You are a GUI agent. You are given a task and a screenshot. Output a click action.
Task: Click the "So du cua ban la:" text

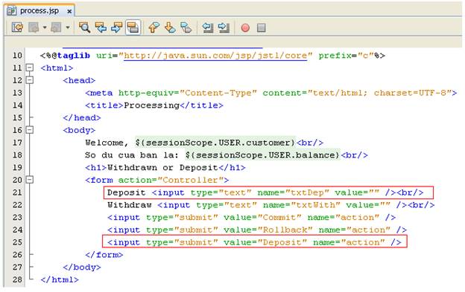coord(132,155)
